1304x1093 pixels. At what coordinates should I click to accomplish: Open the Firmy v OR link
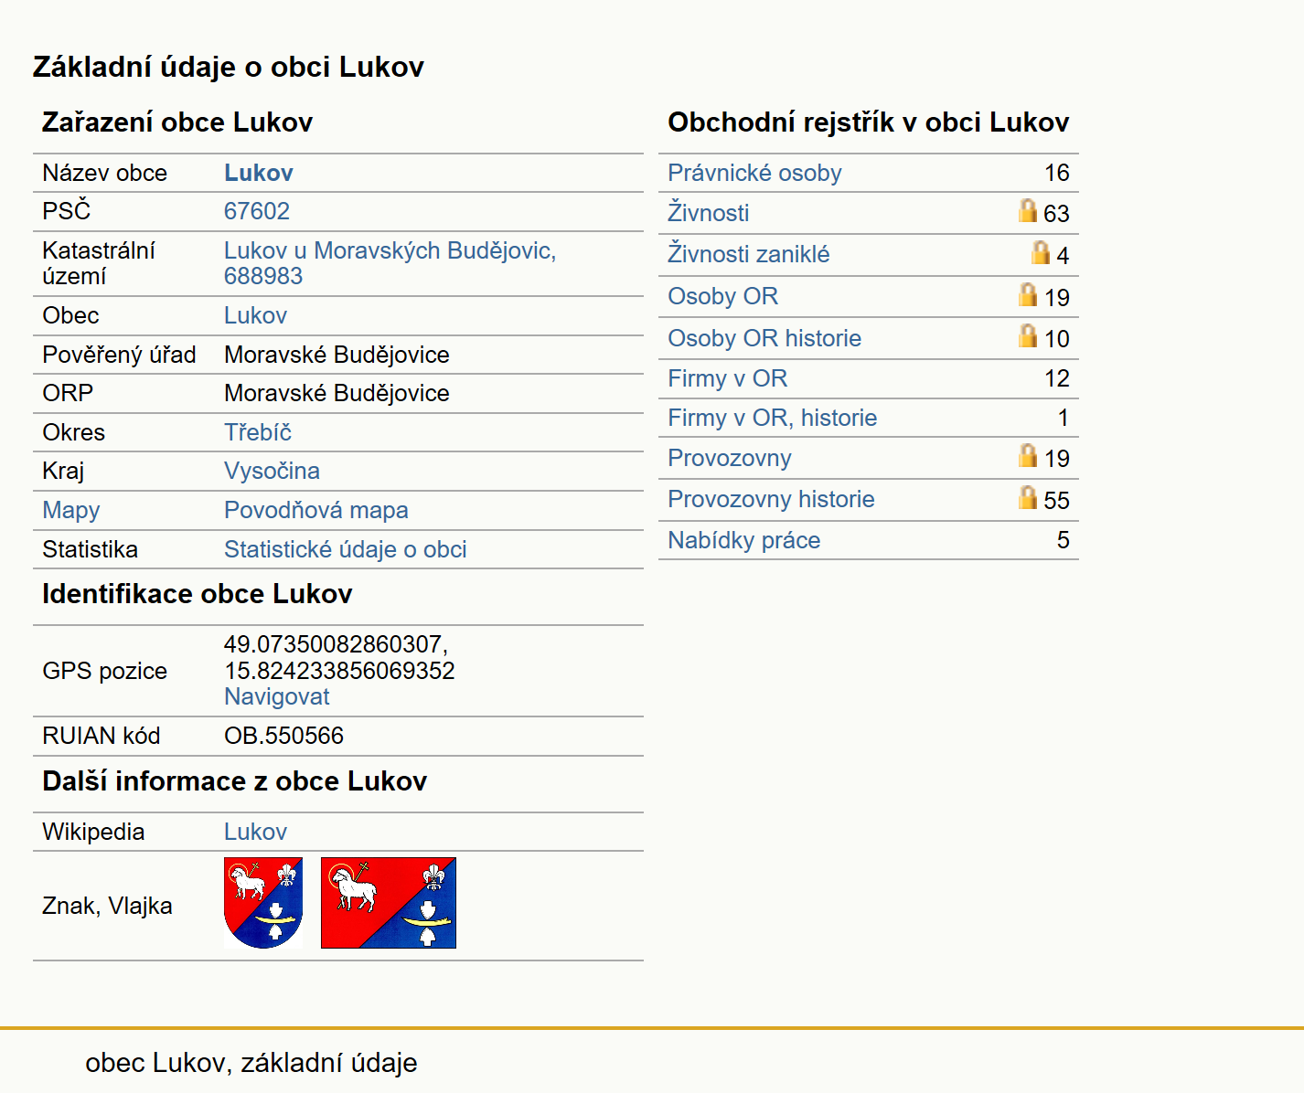[x=727, y=378]
